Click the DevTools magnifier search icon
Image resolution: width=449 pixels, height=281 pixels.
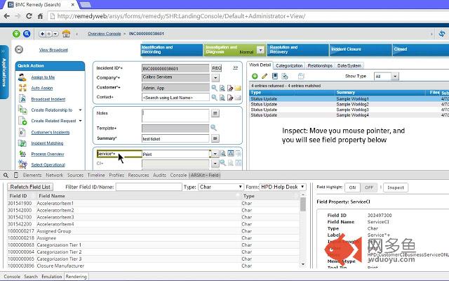tap(6, 175)
